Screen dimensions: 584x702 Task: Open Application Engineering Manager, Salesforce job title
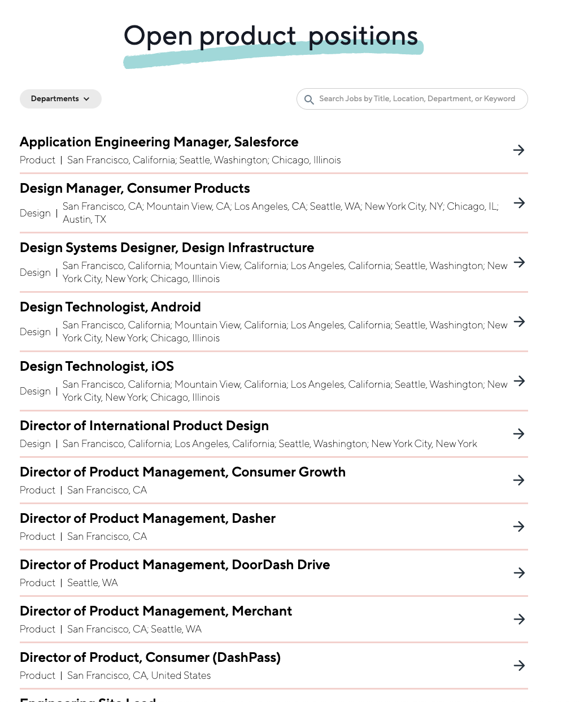tap(159, 142)
